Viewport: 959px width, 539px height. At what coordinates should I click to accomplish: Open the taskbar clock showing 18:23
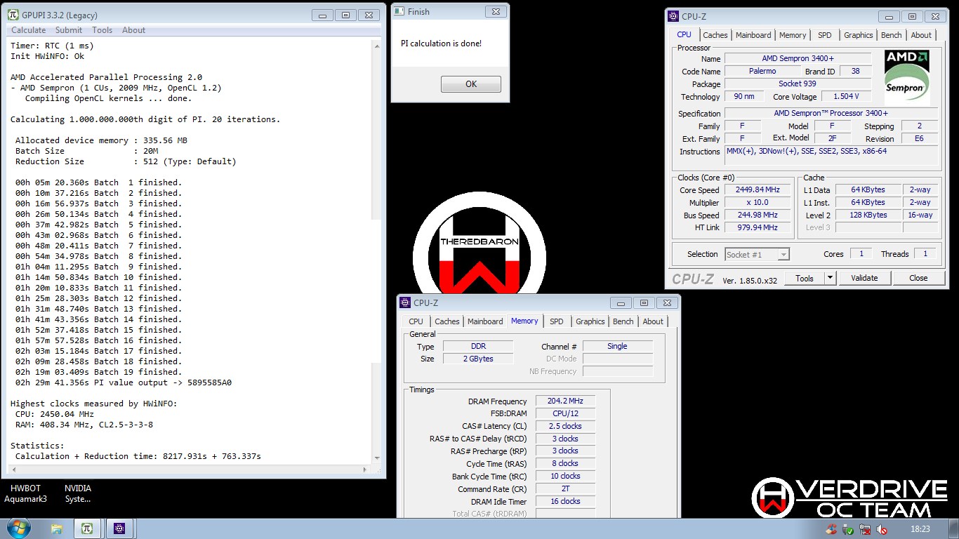(920, 529)
